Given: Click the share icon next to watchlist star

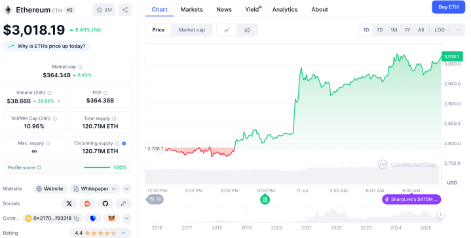Looking at the screenshot, I should click(125, 10).
